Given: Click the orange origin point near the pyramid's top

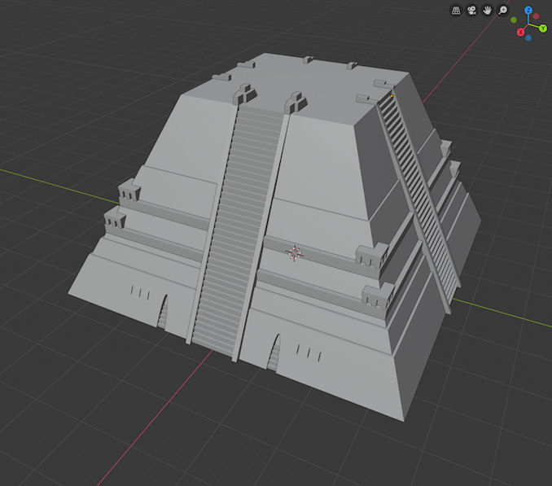Looking at the screenshot, I should (392, 96).
